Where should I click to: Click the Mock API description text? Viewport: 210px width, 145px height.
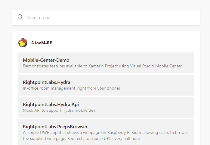coord(59,110)
